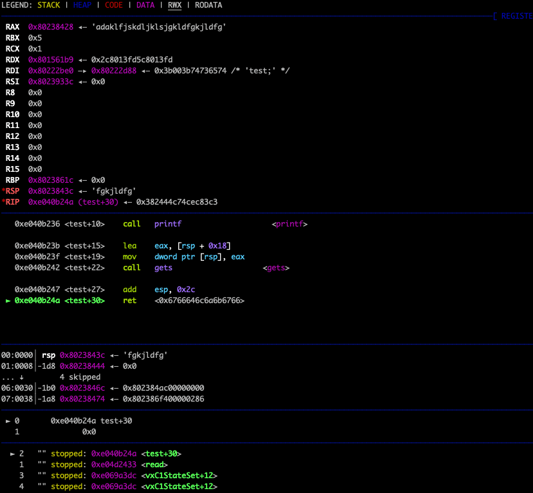533x493 pixels.
Task: Click the down arrow in the skipped stack row
Action: point(21,377)
